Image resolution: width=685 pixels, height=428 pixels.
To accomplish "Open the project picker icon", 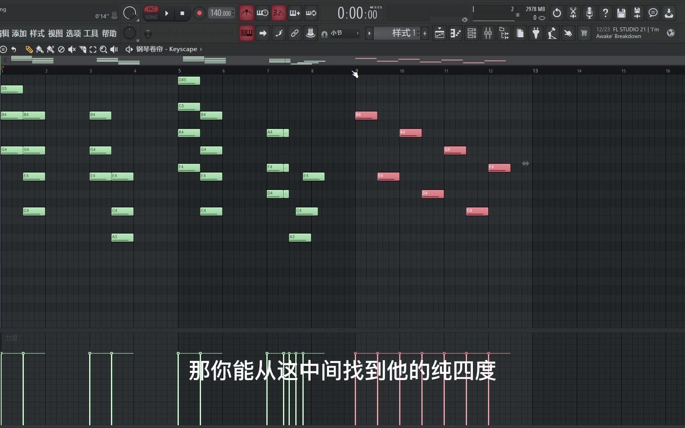I will pyautogui.click(x=520, y=33).
